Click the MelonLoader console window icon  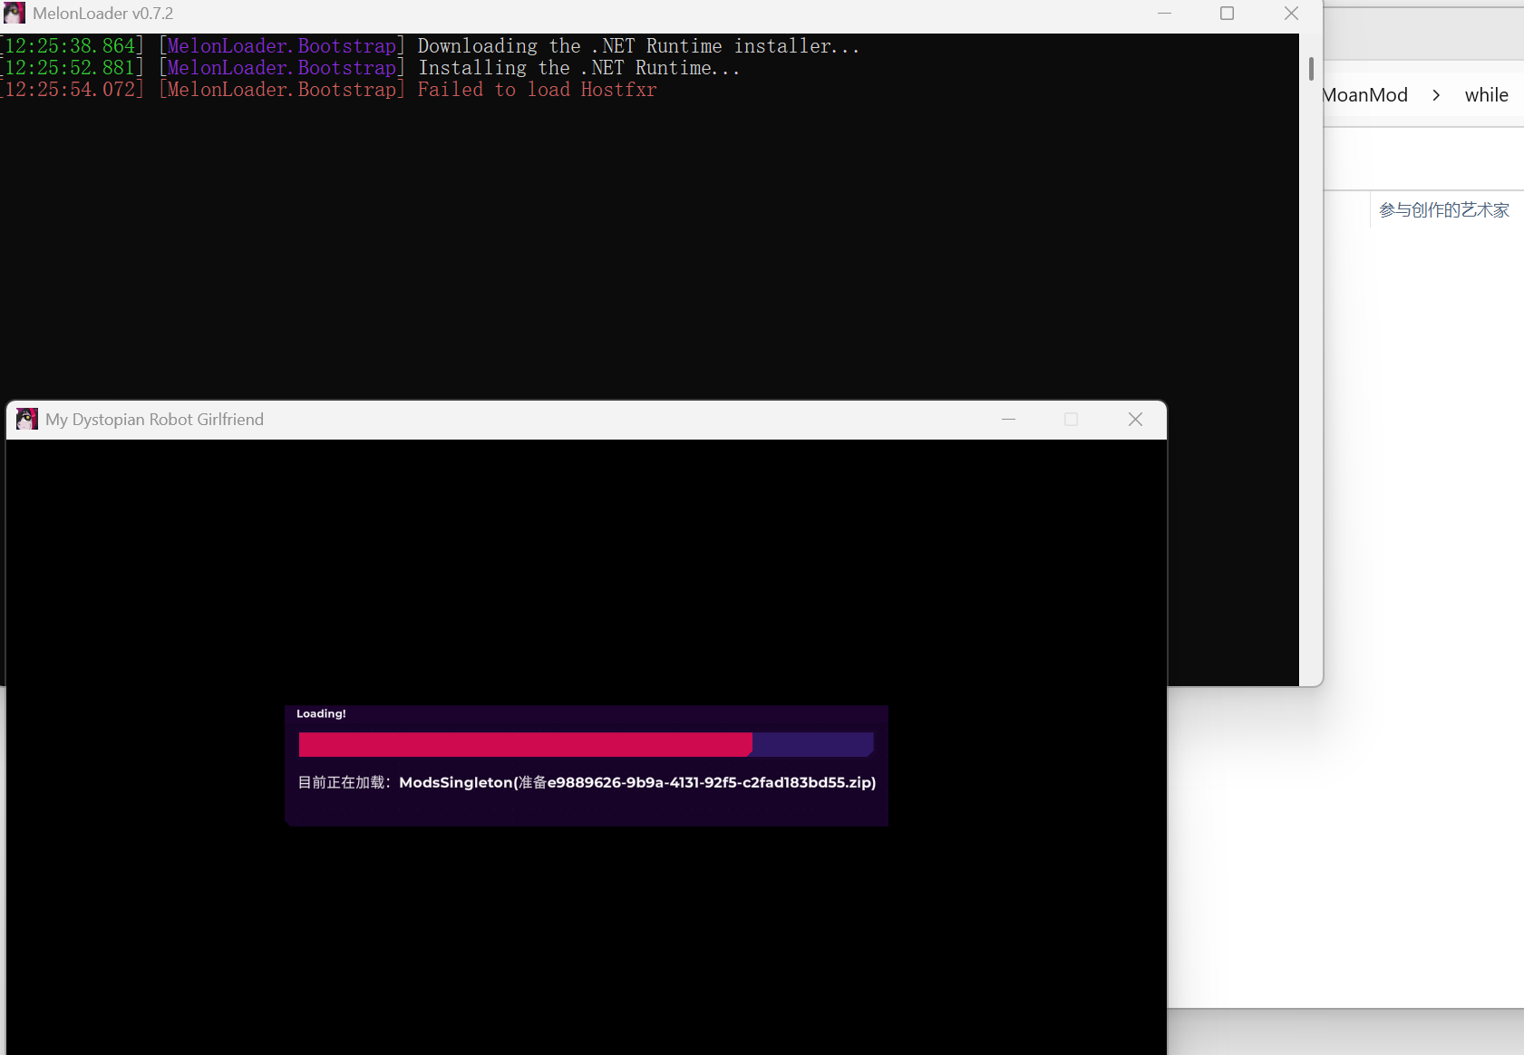click(14, 13)
